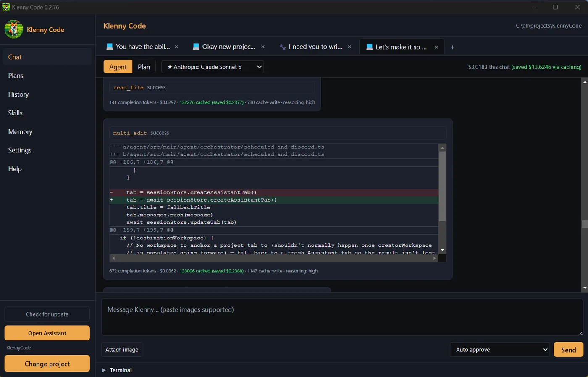The height and width of the screenshot is (377, 588).
Task: Click the main chat scrollbar thumb
Action: pyautogui.click(x=585, y=224)
